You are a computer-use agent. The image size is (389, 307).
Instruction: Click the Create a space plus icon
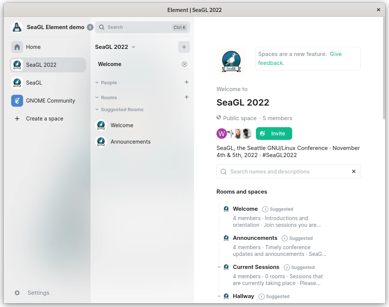click(17, 119)
